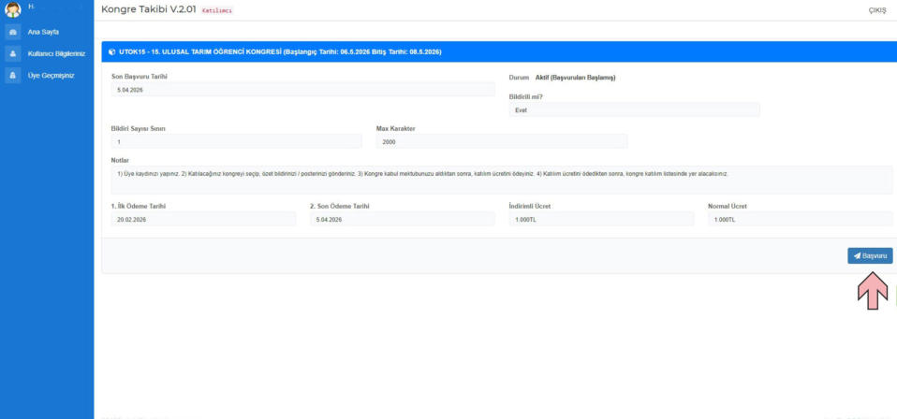Open Ana Sayfa from the sidebar
The height and width of the screenshot is (419, 897).
click(43, 32)
